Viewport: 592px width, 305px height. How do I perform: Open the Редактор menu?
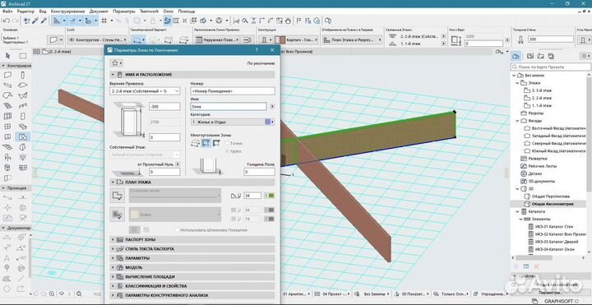(25, 12)
